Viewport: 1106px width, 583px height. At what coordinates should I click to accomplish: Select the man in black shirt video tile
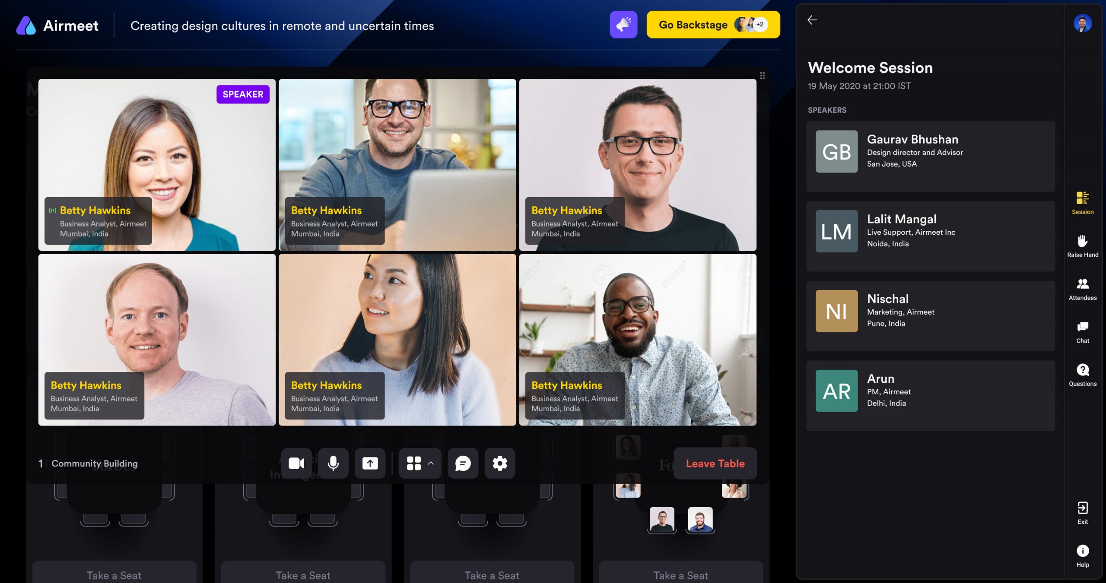(x=638, y=164)
